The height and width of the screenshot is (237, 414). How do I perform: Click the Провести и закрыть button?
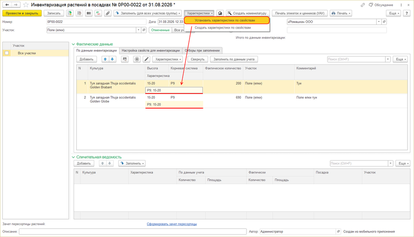point(22,13)
